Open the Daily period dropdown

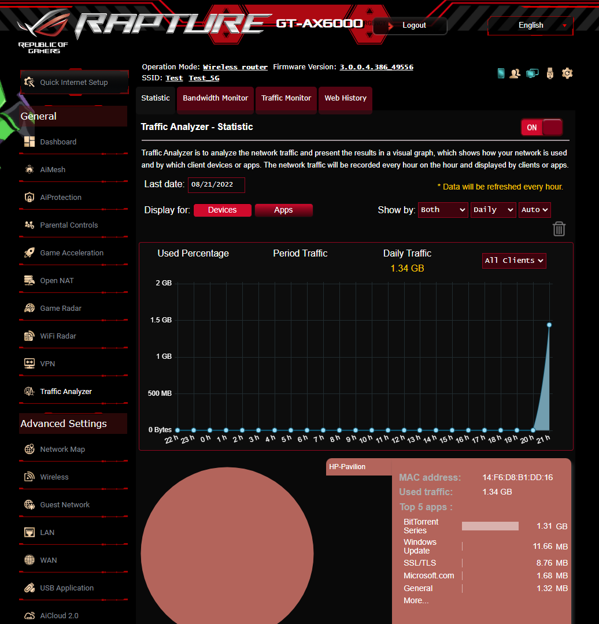(493, 210)
